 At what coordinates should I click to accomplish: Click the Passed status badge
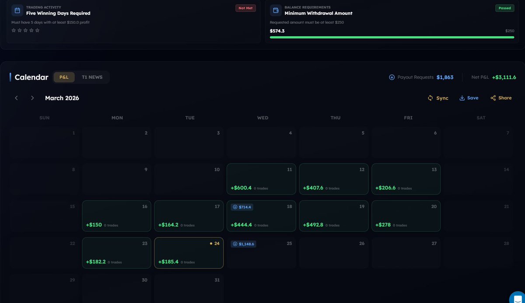[x=504, y=8]
